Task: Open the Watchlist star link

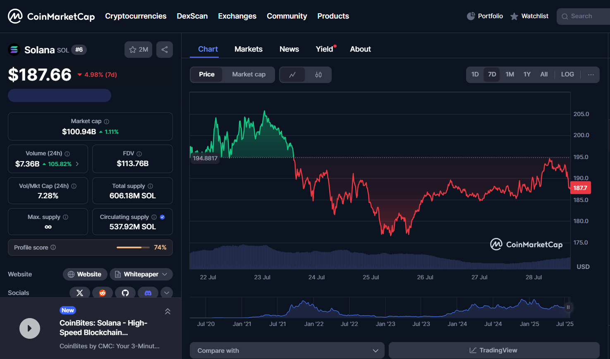Action: (529, 16)
